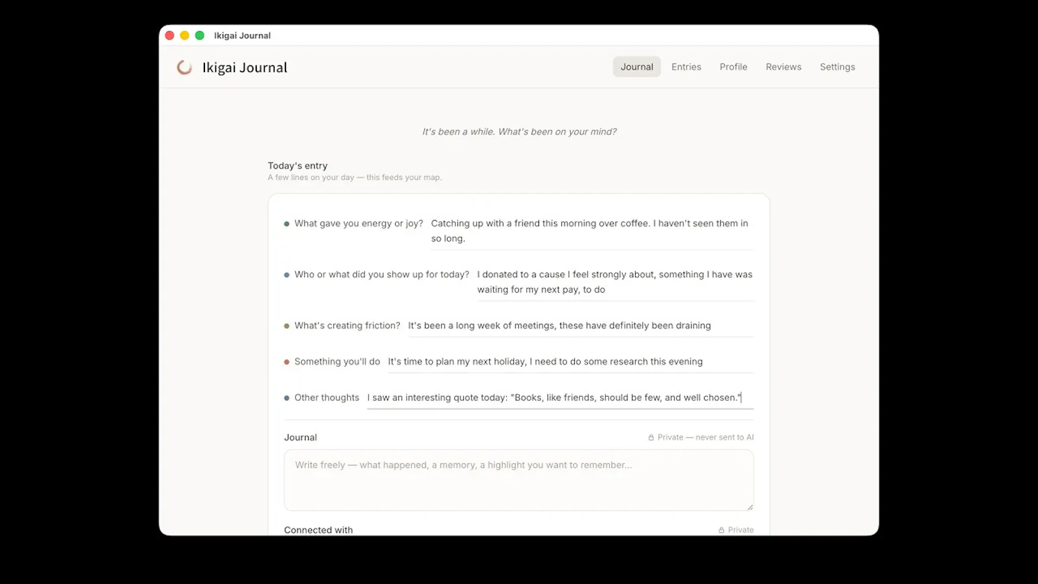
Task: Grab the journal text area resize handle
Action: [x=749, y=507]
